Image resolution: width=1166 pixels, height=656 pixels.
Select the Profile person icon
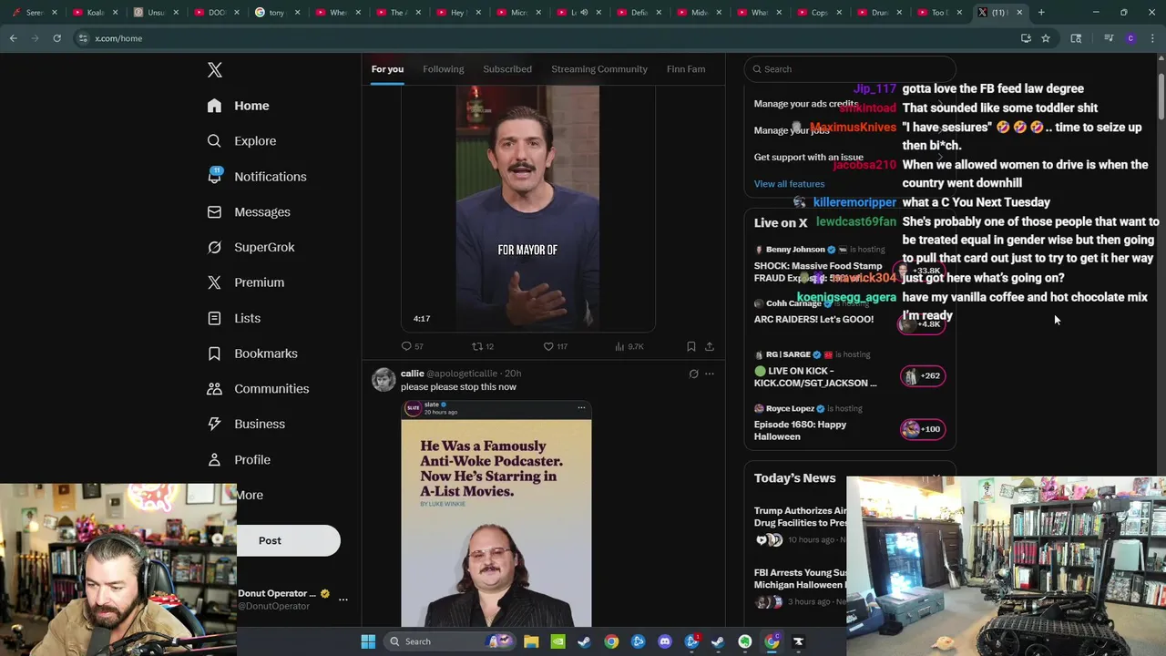pyautogui.click(x=214, y=460)
